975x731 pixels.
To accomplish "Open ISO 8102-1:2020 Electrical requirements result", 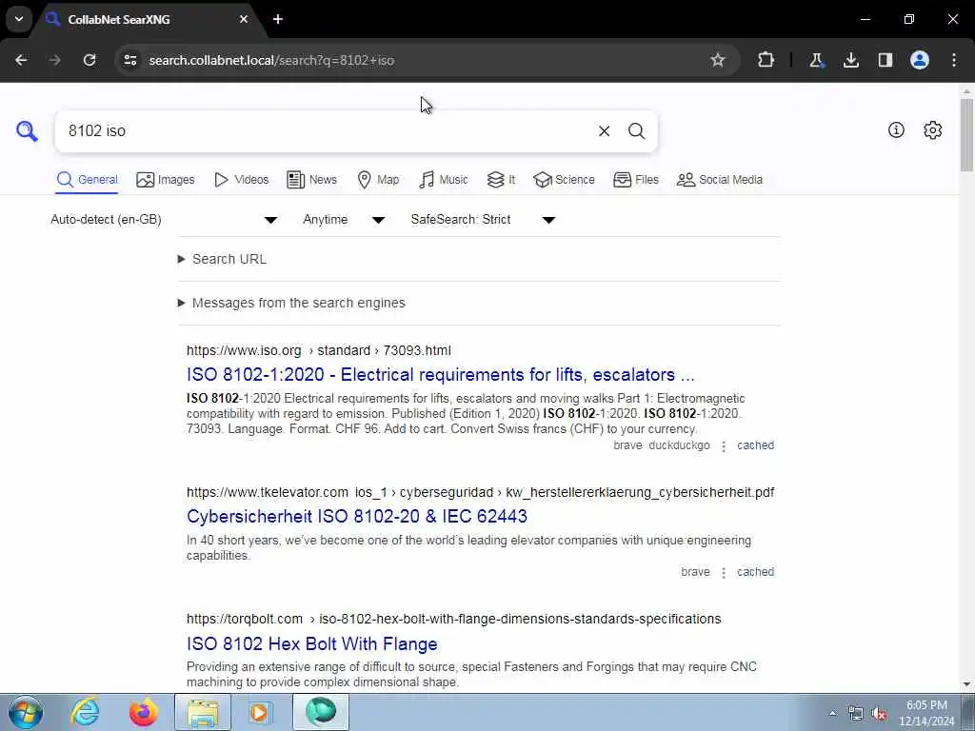I will [440, 375].
